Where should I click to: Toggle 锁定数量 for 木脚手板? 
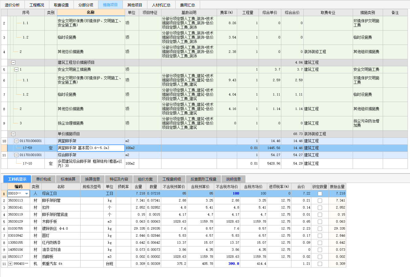pyautogui.click(x=320, y=222)
